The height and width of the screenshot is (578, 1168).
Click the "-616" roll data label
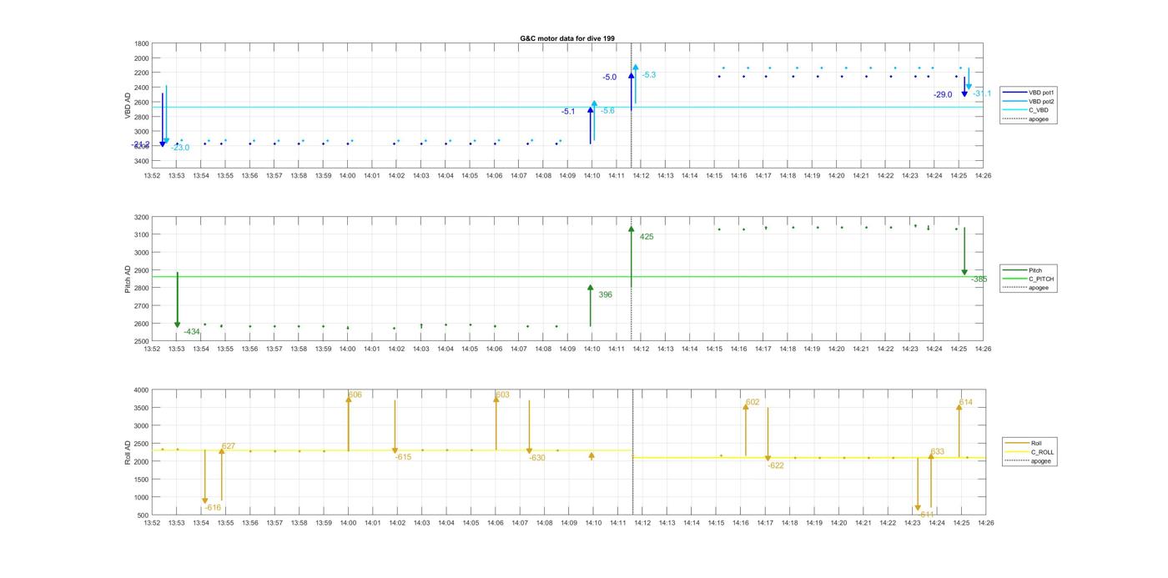[x=213, y=507]
